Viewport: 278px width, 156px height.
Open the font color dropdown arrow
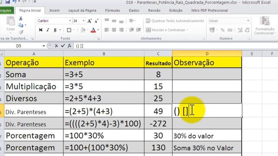[x=98, y=30]
